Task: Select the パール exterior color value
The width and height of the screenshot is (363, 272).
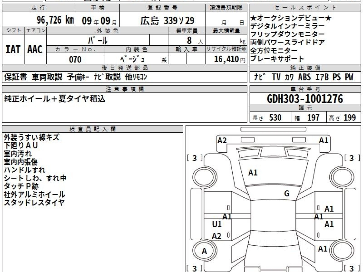Action: (98, 40)
